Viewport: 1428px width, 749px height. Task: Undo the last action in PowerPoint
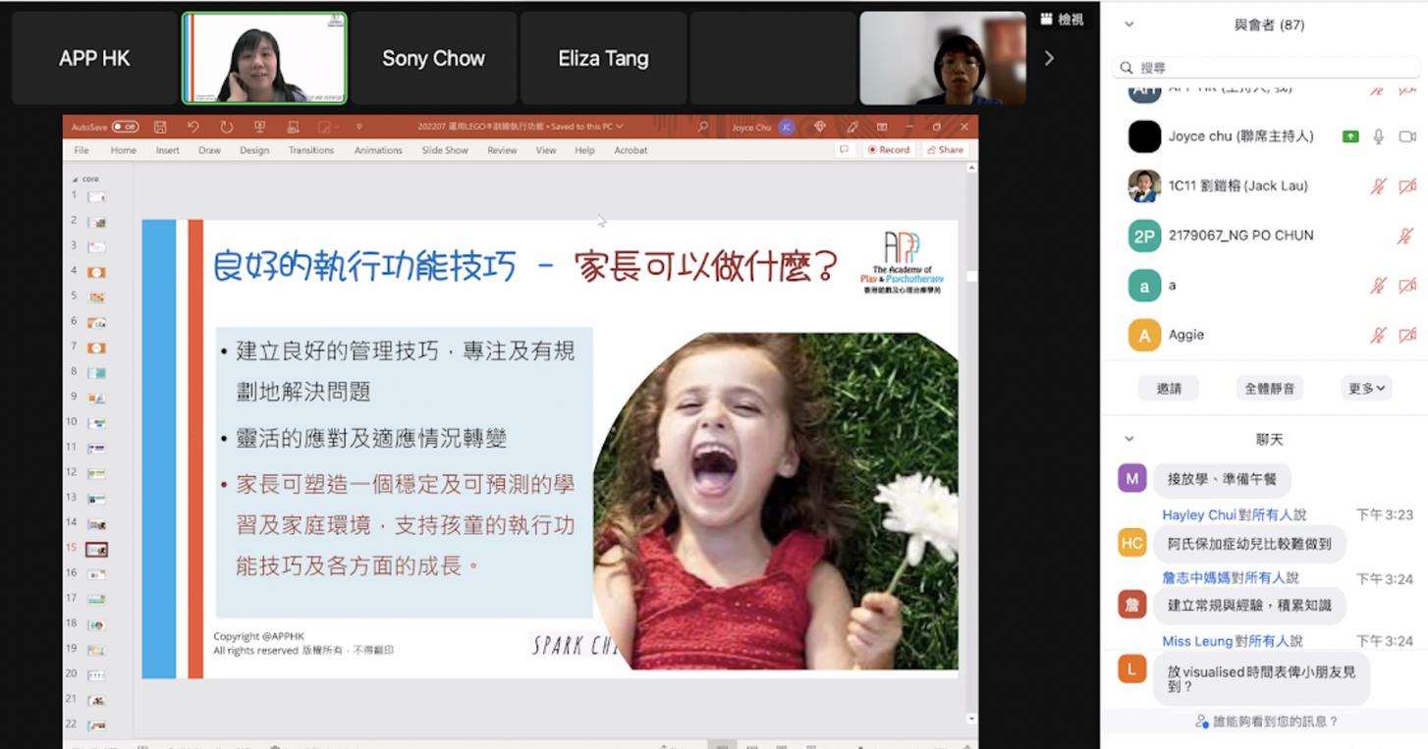coord(192,127)
